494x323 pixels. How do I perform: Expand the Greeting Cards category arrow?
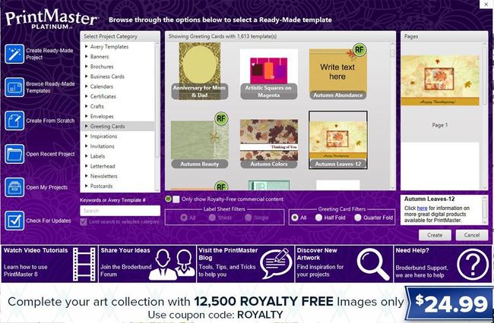(x=87, y=126)
